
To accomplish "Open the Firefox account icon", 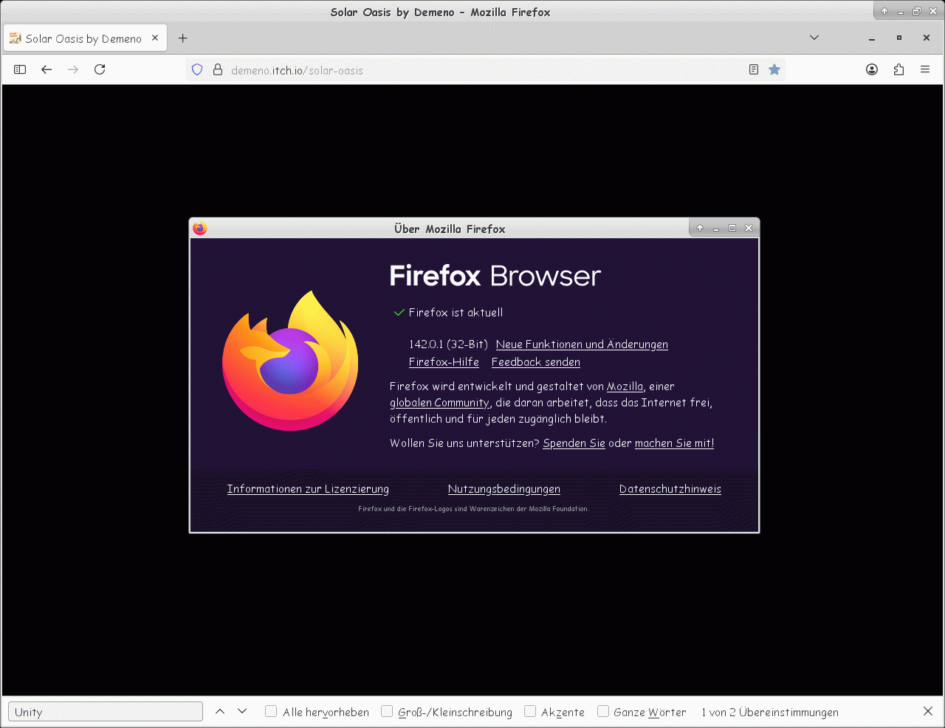I will pos(872,69).
